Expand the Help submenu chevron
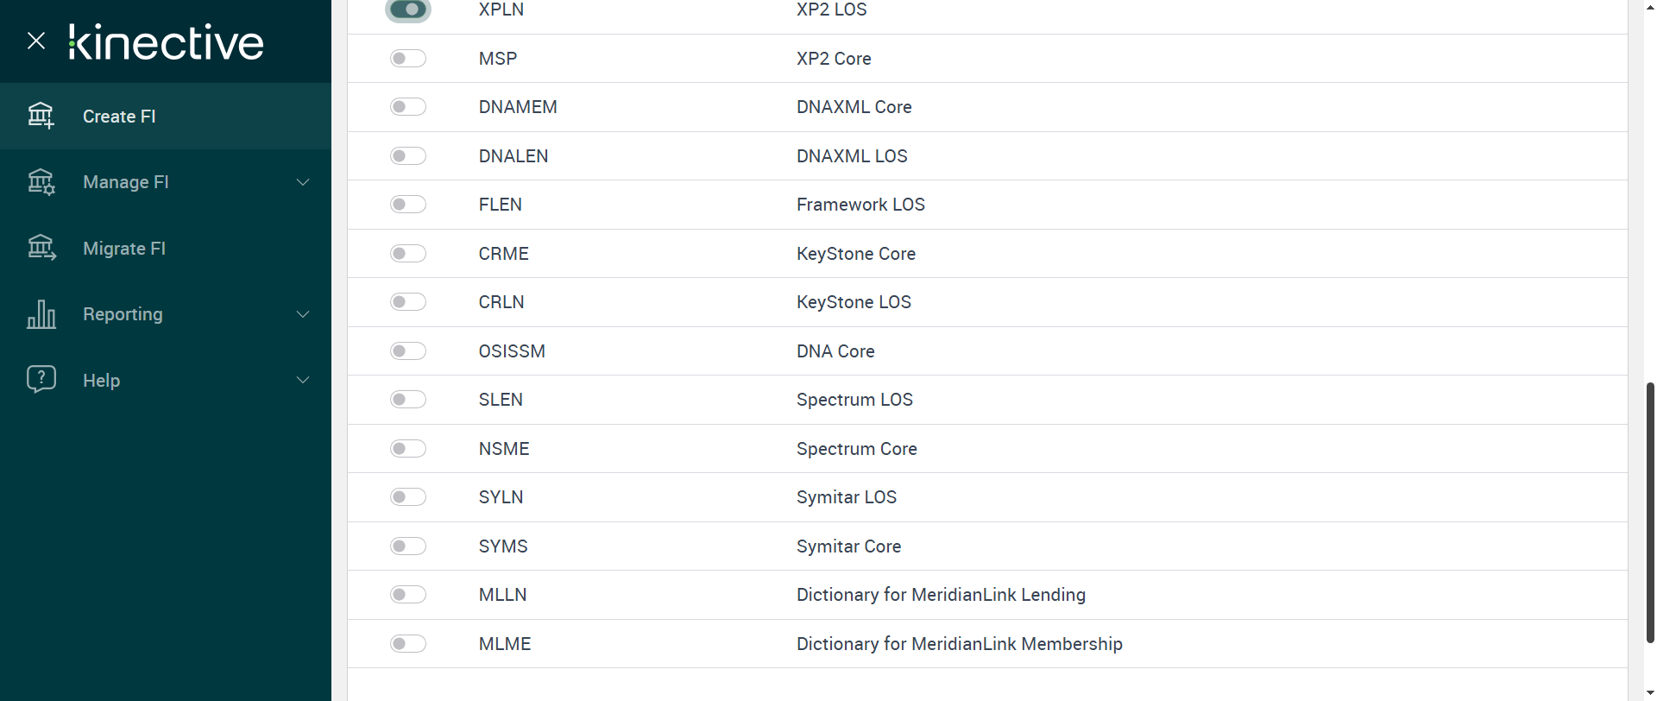 tap(303, 380)
